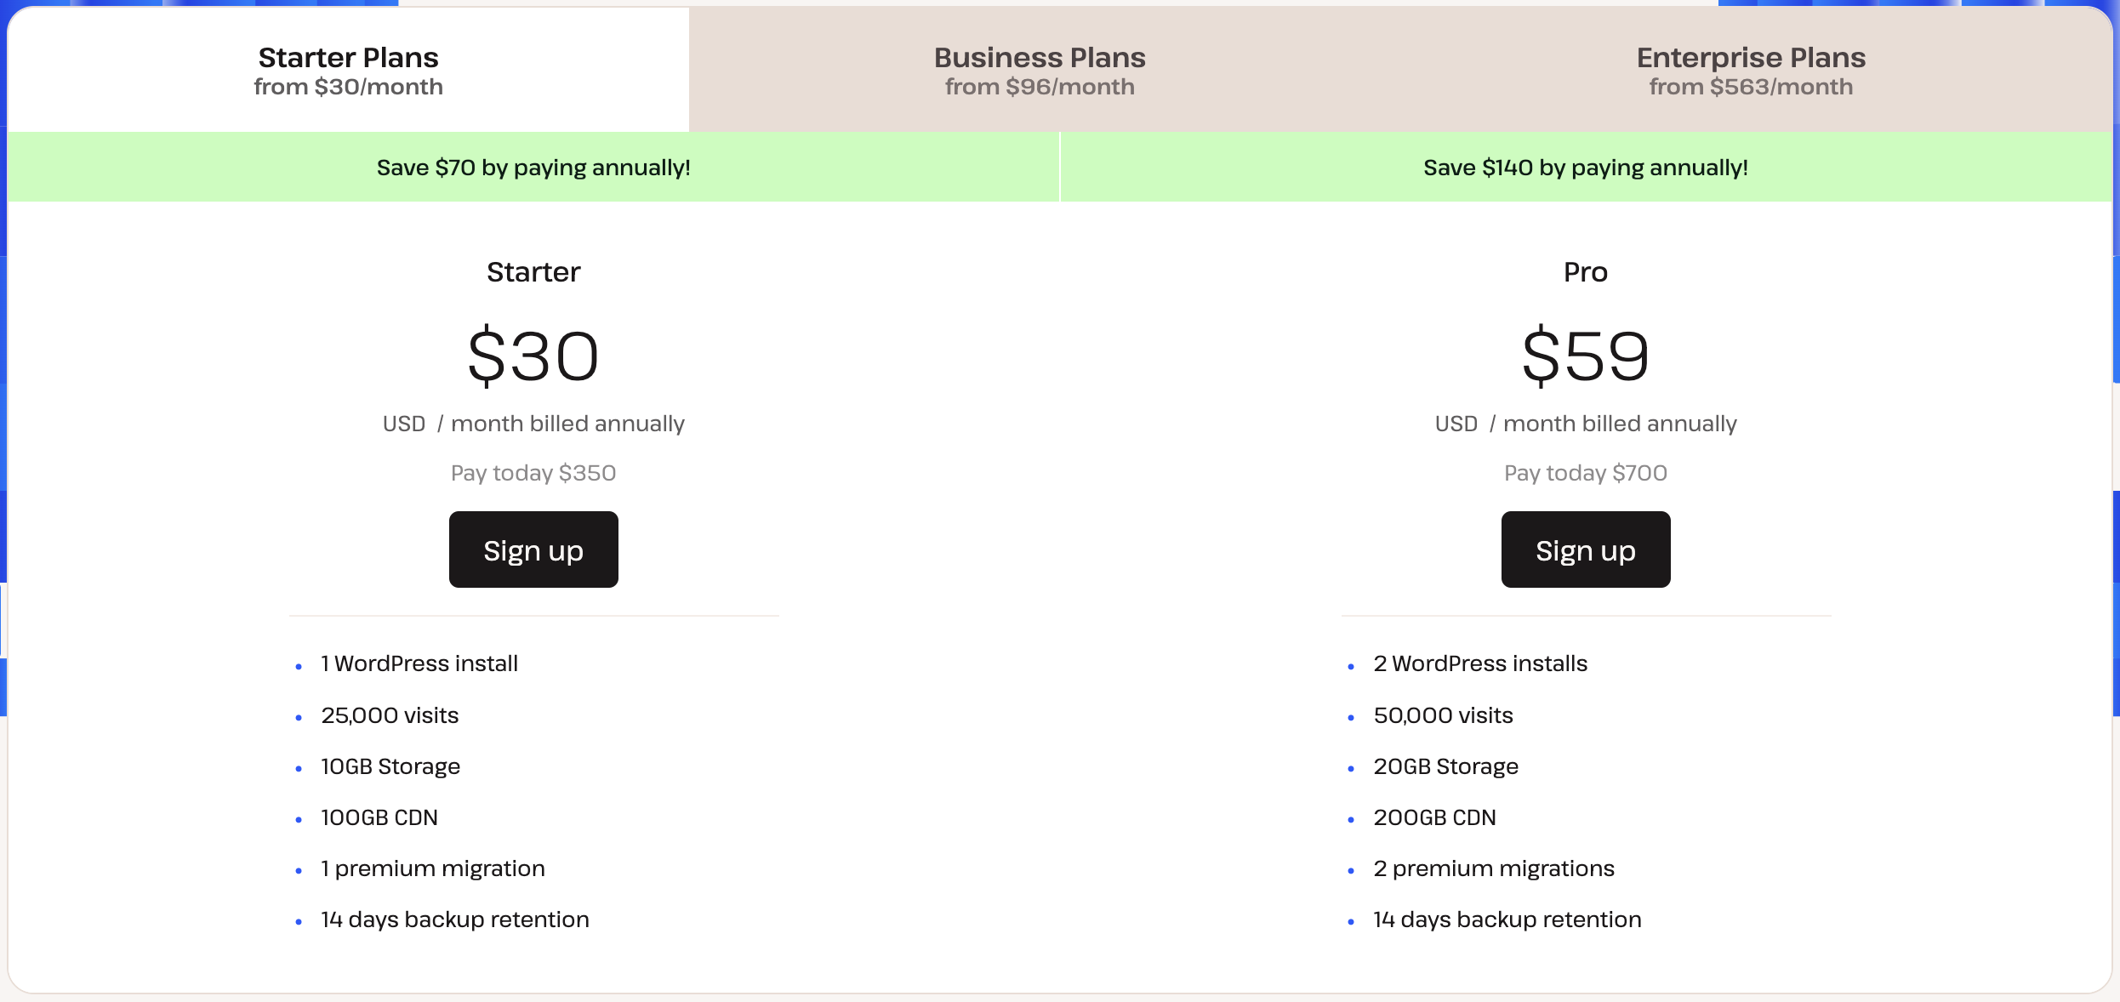Open the Business Plans tab
Image resolution: width=2120 pixels, height=1002 pixels.
pos(1039,71)
